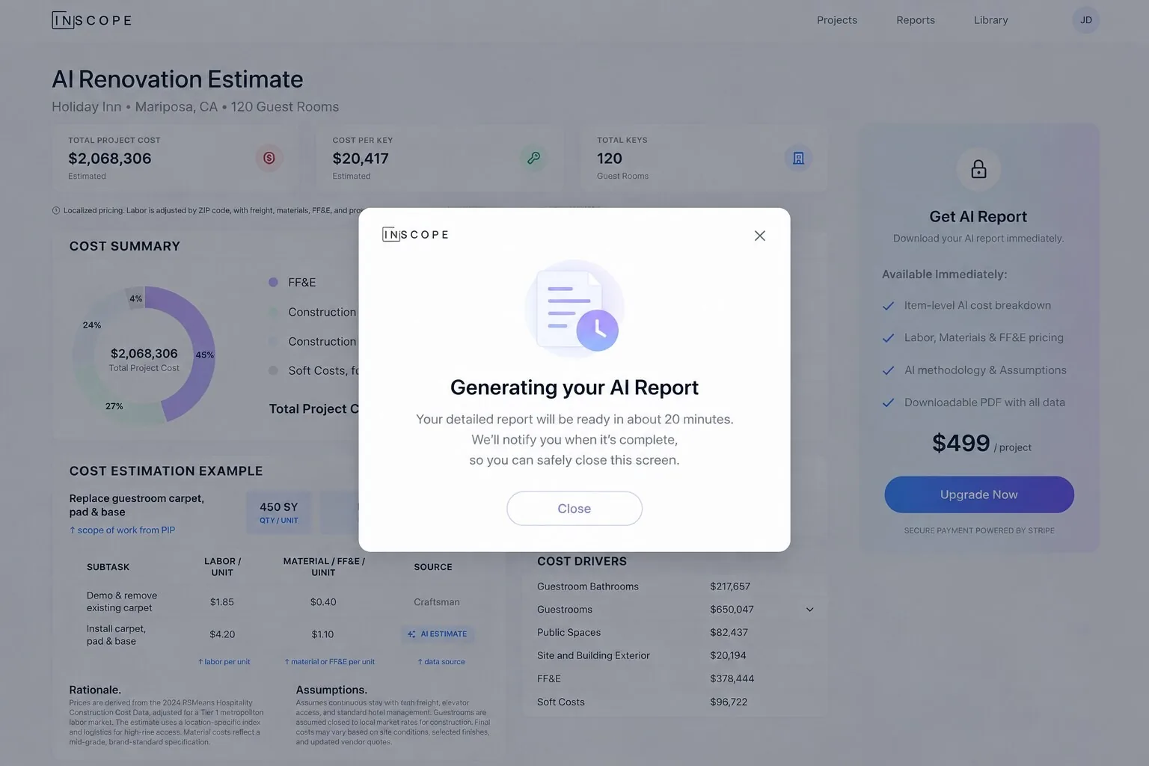The height and width of the screenshot is (766, 1149).
Task: Close the Generating AI Report dialog with X
Action: point(759,236)
